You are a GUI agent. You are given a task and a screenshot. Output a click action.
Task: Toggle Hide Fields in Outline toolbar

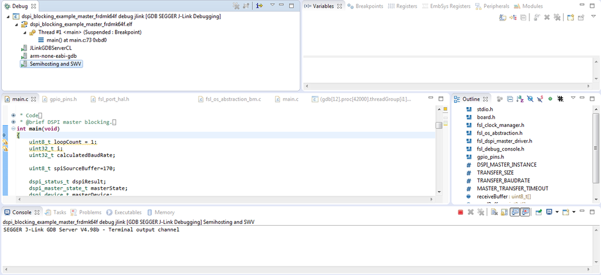tap(530, 99)
